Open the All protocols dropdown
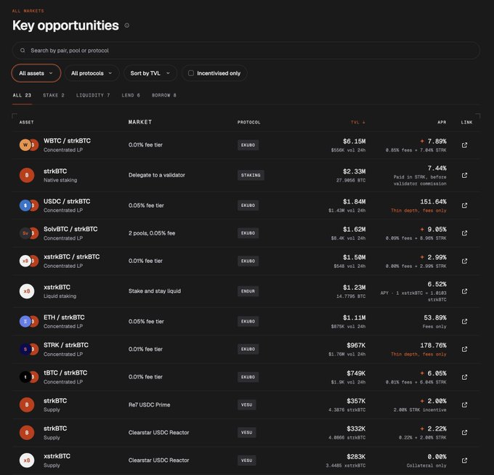 click(92, 73)
